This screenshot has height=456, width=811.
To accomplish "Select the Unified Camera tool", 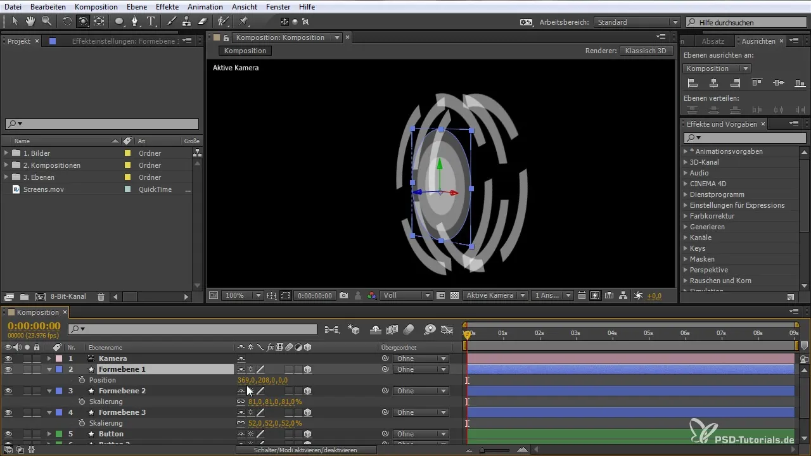I will point(83,21).
